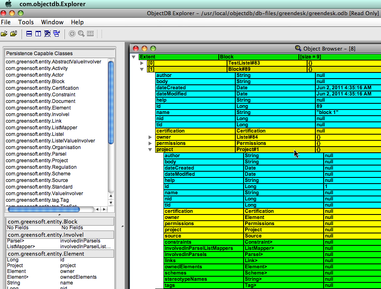381x289 pixels.
Task: Select com.greensoft.entity.AbstractValueInvolver class
Action: point(54,62)
